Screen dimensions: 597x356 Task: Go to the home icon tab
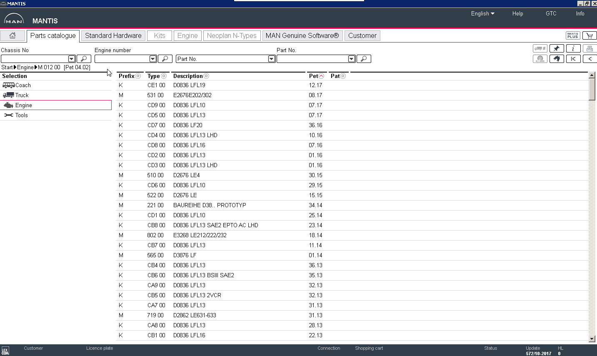pyautogui.click(x=12, y=36)
